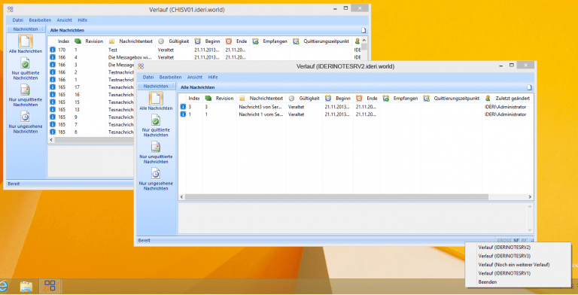The height and width of the screenshot is (295, 578).
Task: Sort by Beginn column in IDERINOTESRV2 window
Action: click(x=338, y=98)
